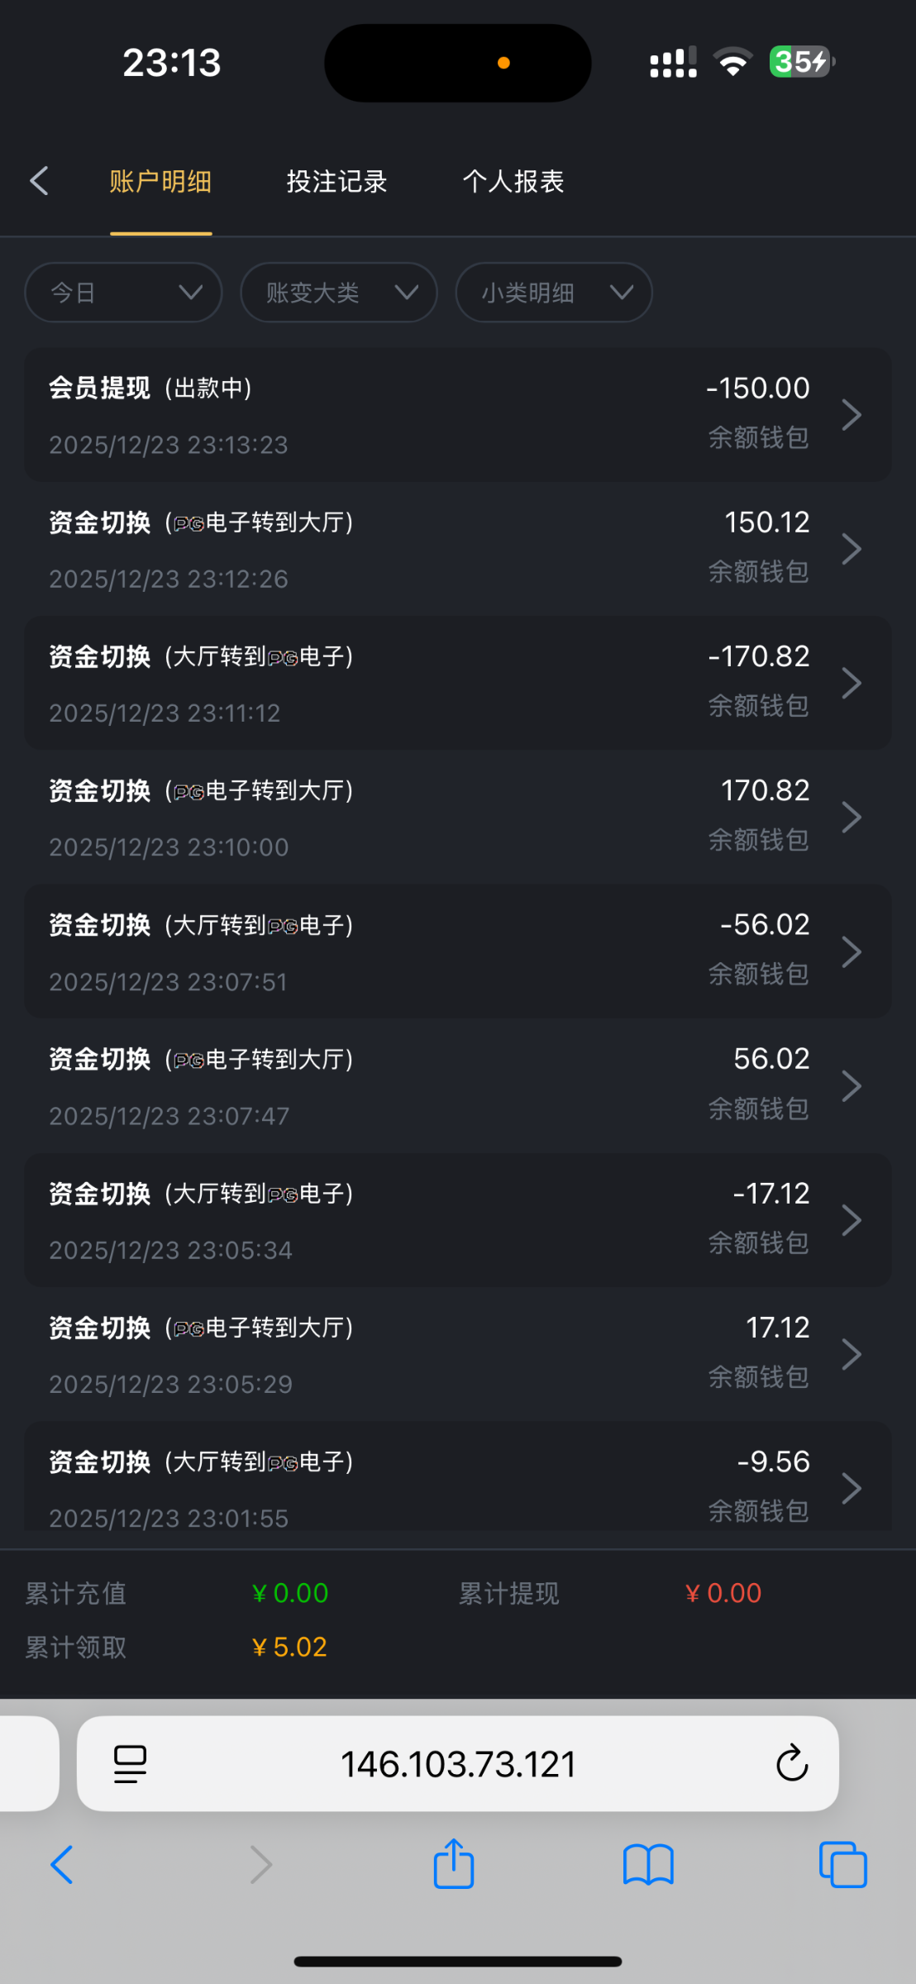The image size is (916, 1984).
Task: Open details chevron for -150.00 withdrawal
Action: pos(852,415)
